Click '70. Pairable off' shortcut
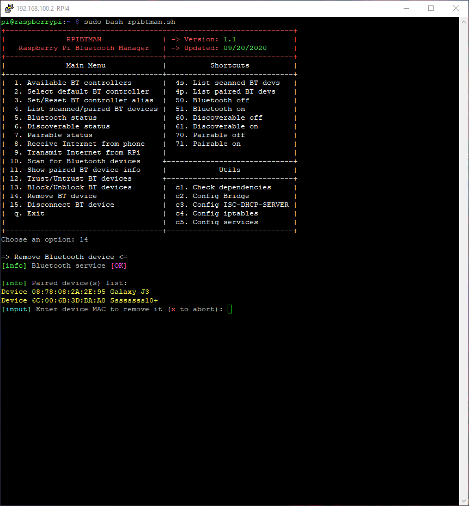Image resolution: width=469 pixels, height=506 pixels. pyautogui.click(x=210, y=135)
